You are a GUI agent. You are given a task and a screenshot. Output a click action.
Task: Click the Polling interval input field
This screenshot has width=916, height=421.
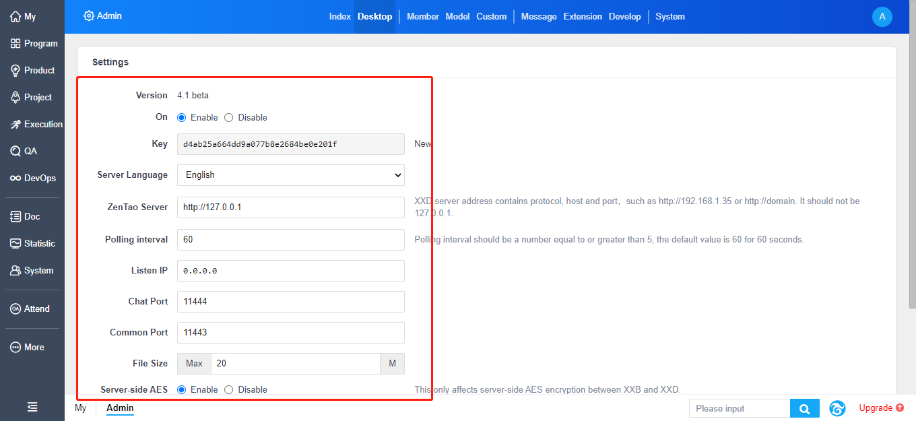tap(290, 239)
